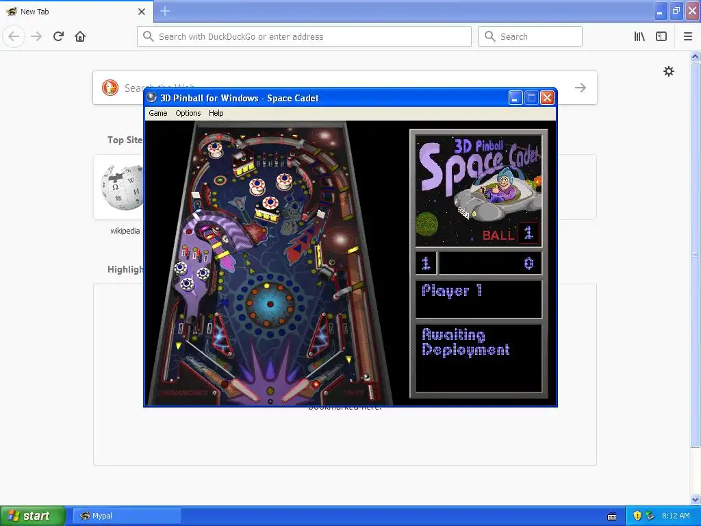Open the Help menu in Pinball
The width and height of the screenshot is (701, 526).
[x=216, y=113]
